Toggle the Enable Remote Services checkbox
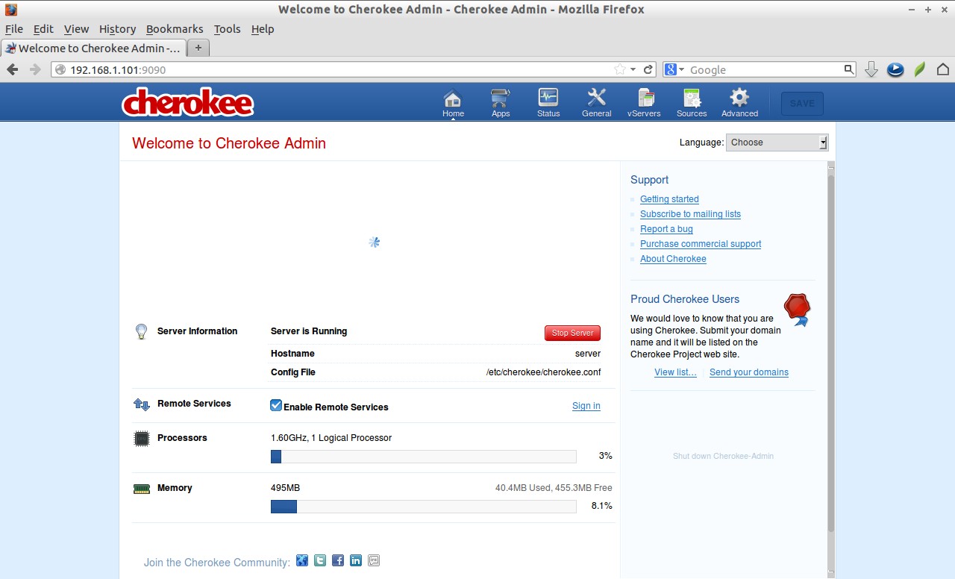This screenshot has height=579, width=955. 276,405
